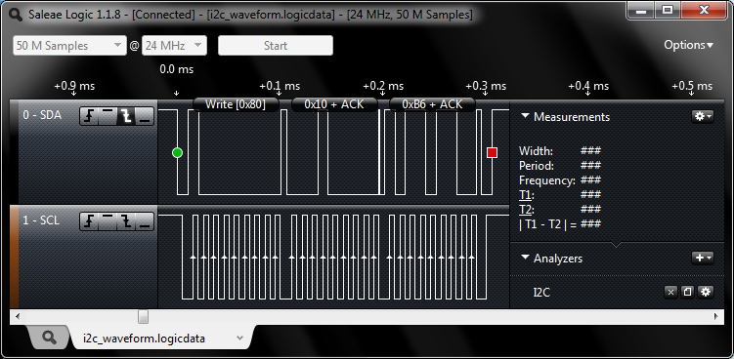
Task: Click the red stop marker on SDA
Action: [x=492, y=153]
